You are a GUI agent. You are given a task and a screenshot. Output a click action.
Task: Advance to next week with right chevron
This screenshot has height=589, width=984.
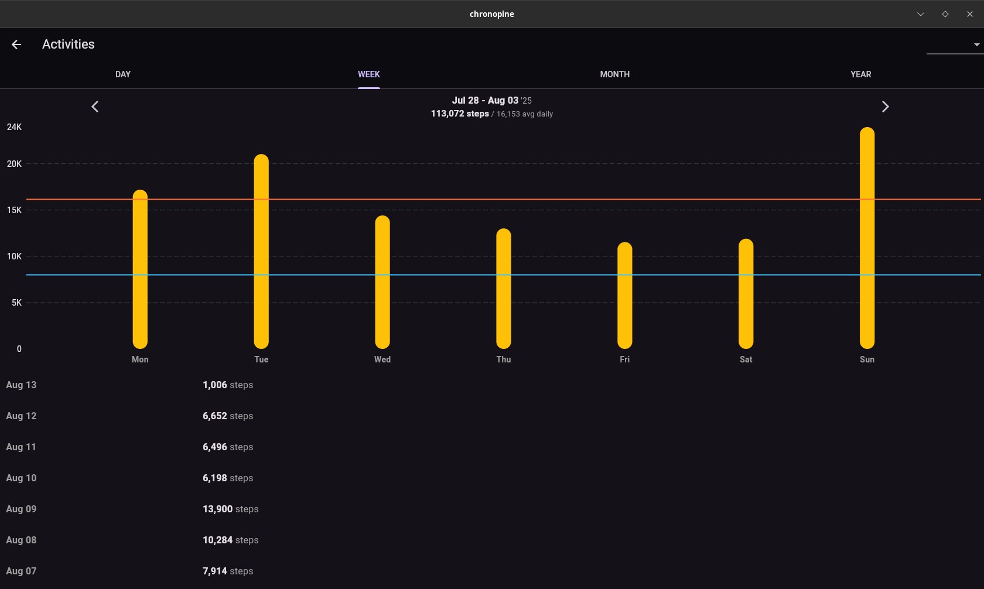[885, 107]
